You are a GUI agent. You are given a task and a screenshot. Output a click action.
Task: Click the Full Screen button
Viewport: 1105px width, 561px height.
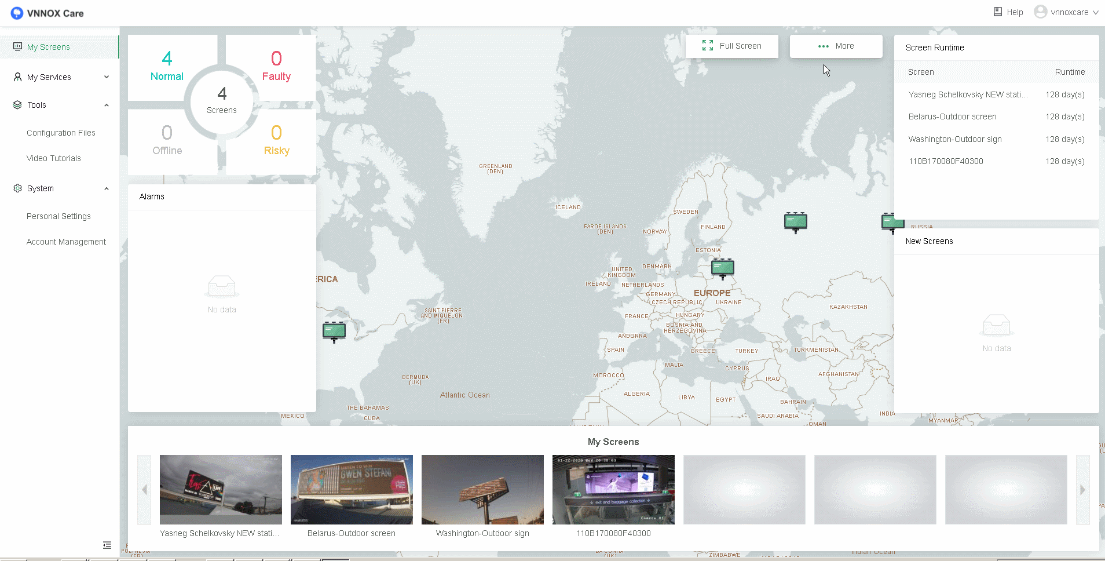point(731,46)
